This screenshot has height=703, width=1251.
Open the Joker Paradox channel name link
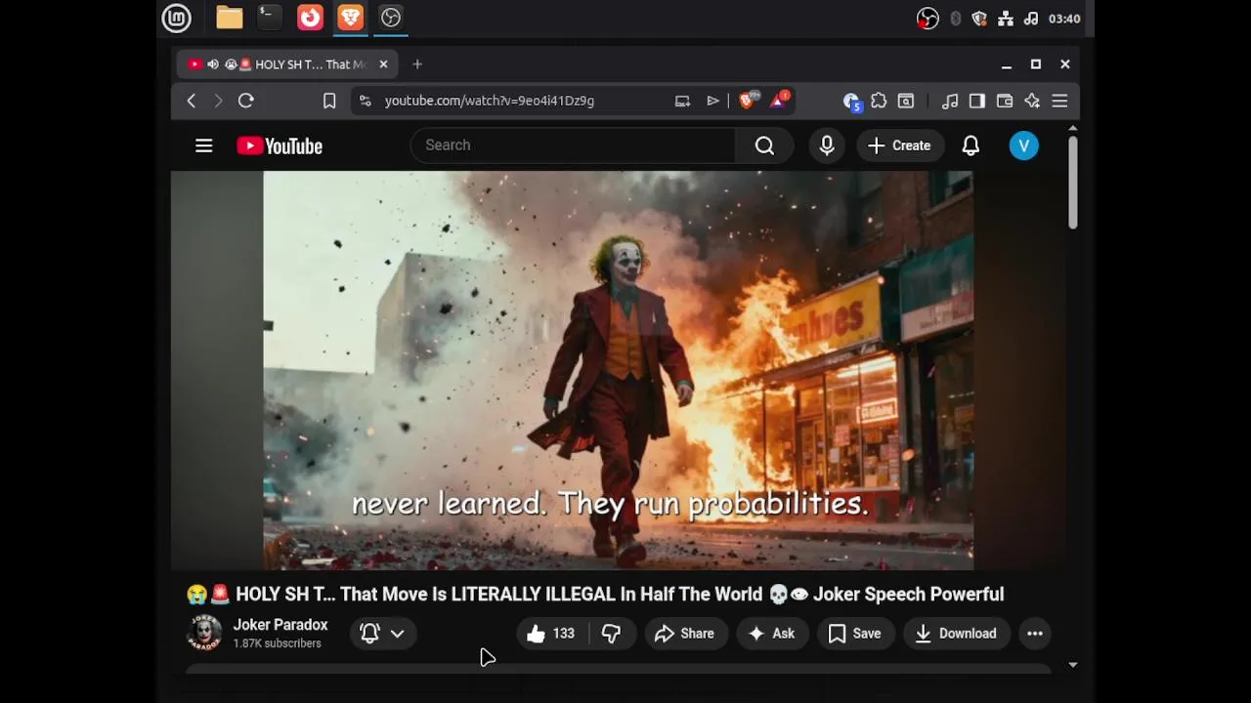click(x=280, y=625)
